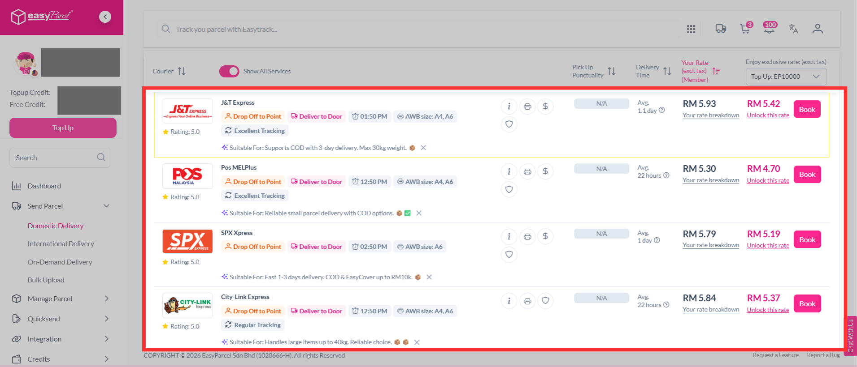Click the help icon beside SPX 1 day
The width and height of the screenshot is (857, 367).
pyautogui.click(x=657, y=240)
